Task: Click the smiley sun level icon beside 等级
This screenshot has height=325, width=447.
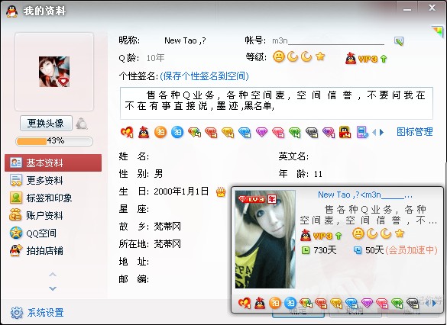Action: [279, 56]
